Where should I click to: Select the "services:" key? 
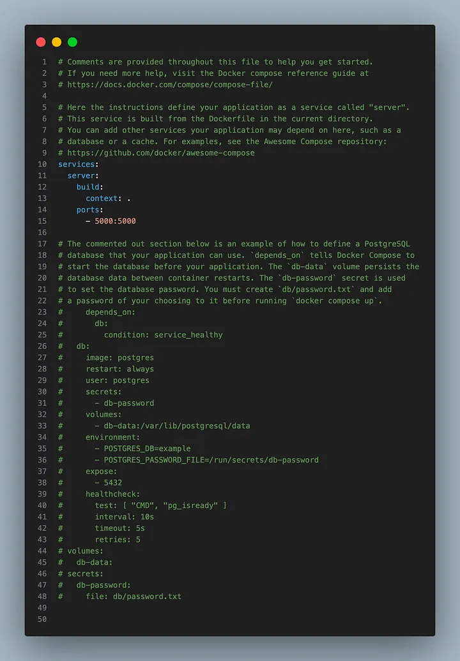tap(79, 164)
